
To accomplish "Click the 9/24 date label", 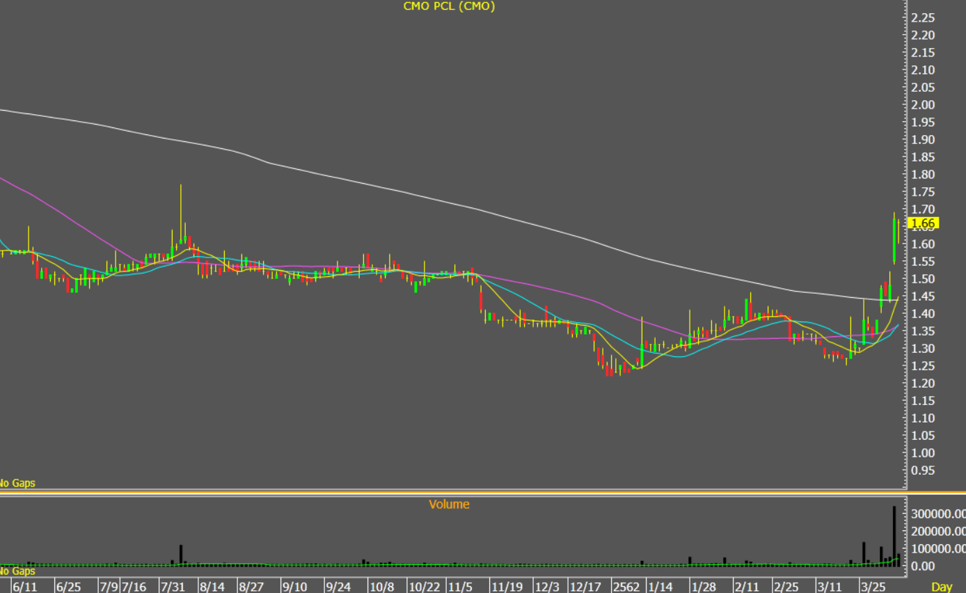I will [338, 587].
